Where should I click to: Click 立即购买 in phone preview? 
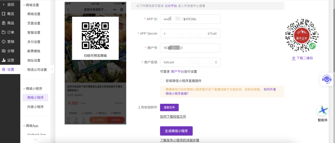(116, 120)
